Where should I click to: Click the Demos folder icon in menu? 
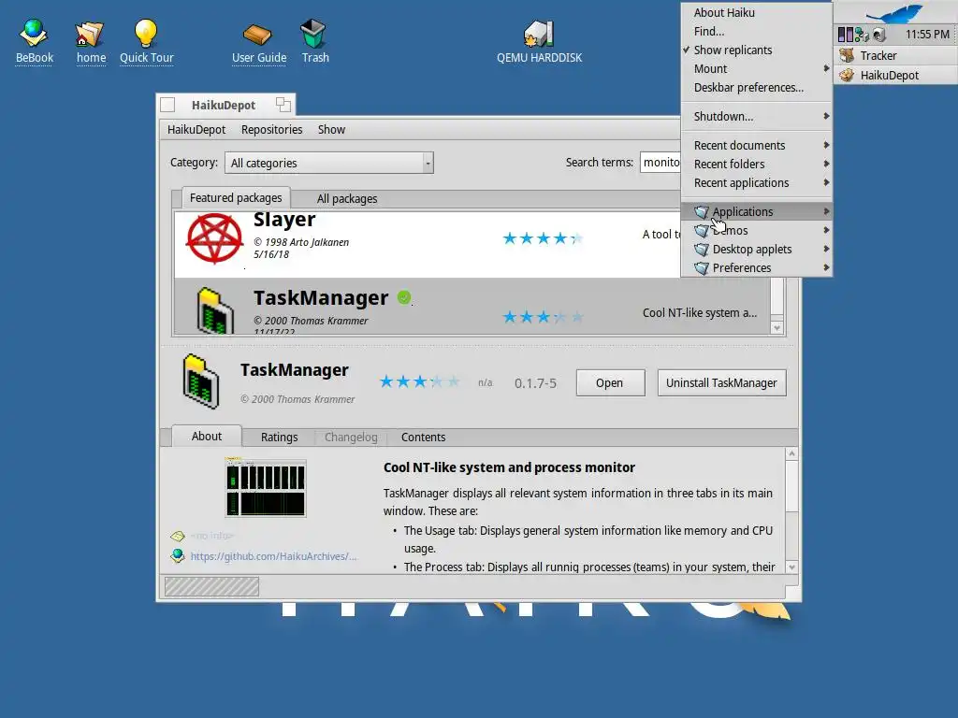click(x=702, y=231)
